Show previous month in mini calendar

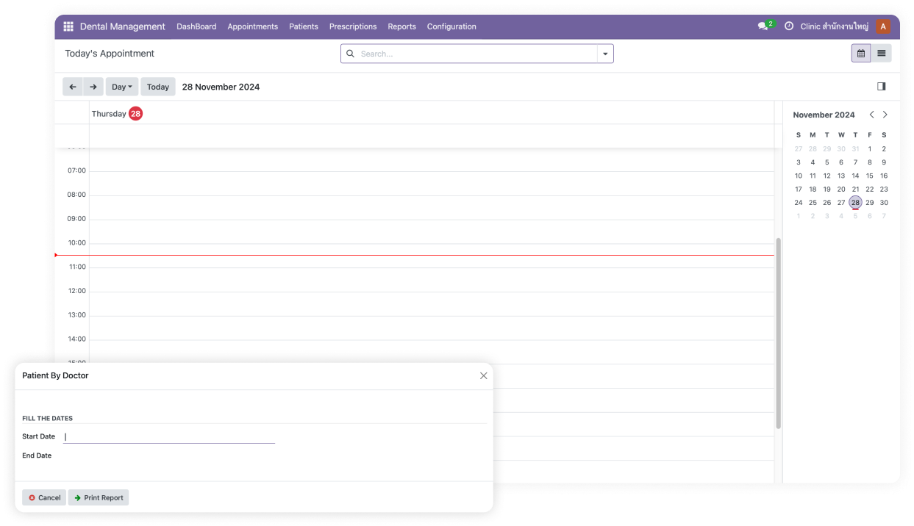[x=871, y=115]
